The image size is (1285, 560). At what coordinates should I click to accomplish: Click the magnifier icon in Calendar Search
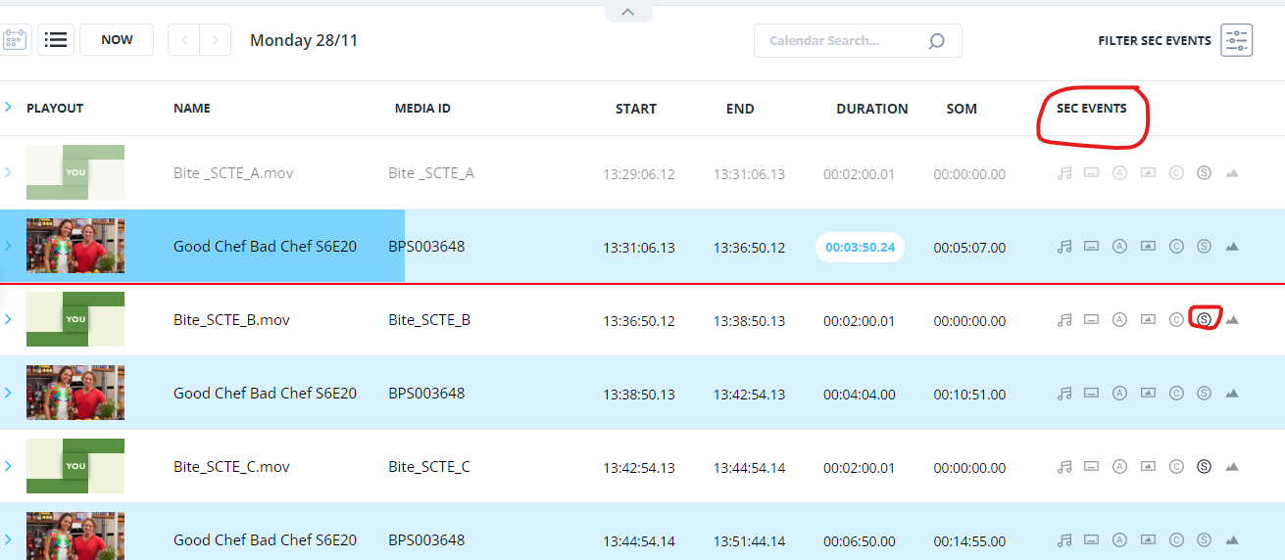click(936, 41)
